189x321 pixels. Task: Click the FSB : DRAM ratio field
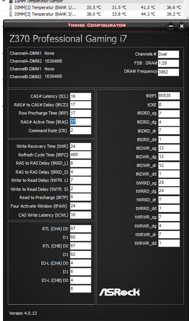click(169, 63)
